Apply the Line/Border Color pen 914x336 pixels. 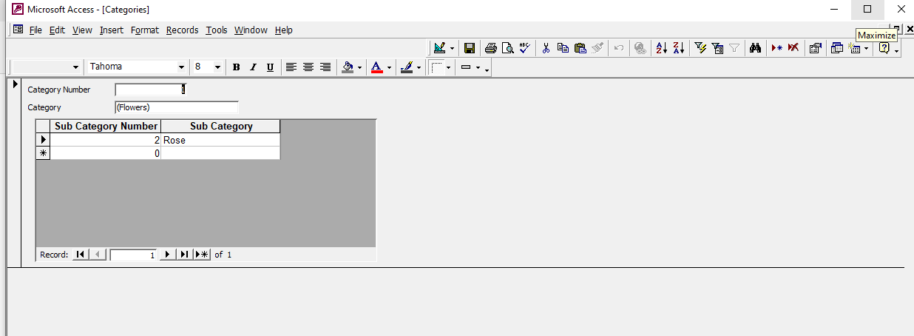click(x=406, y=67)
